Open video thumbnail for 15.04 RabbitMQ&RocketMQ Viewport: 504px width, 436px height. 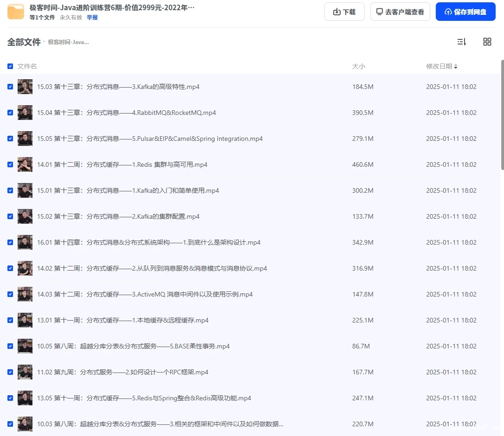click(x=25, y=113)
